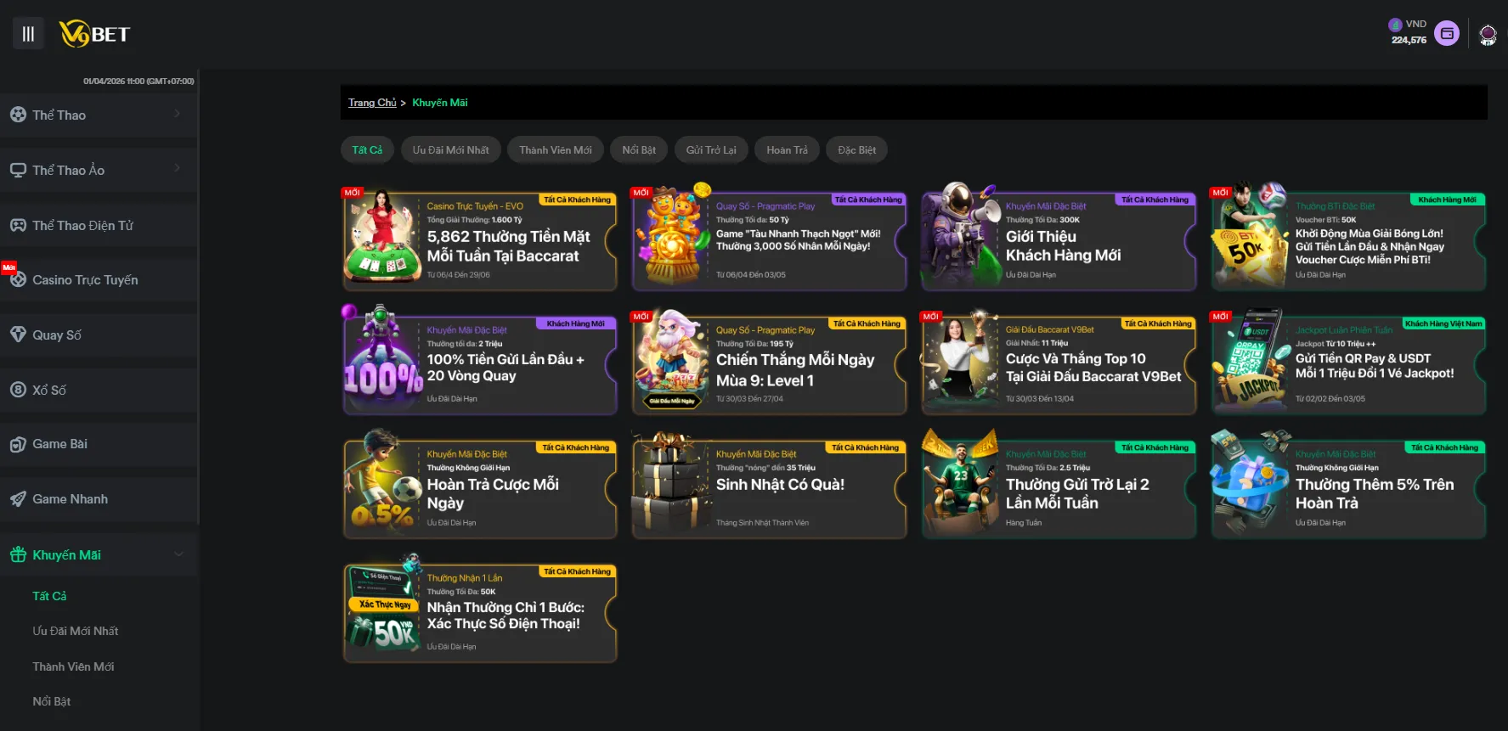
Task: Open the Game Nhanh sidebar label
Action: click(x=70, y=499)
